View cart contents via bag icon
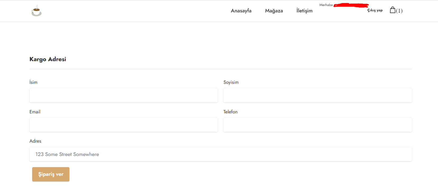 [393, 10]
